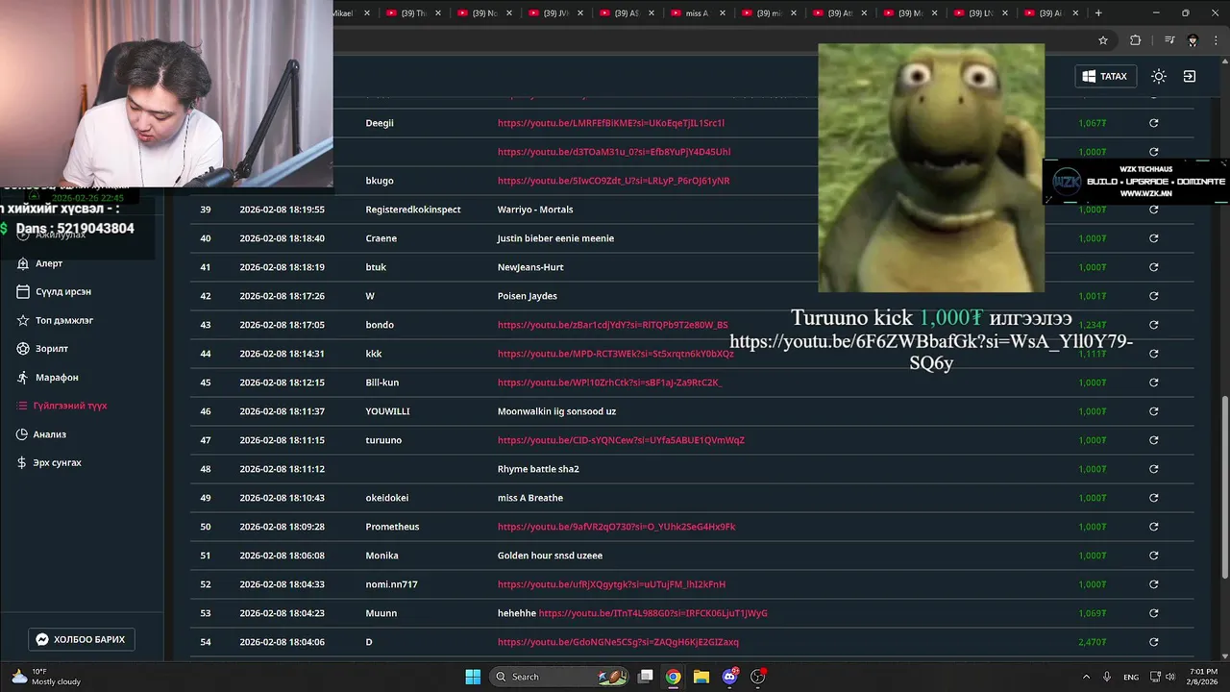Open Эрх сунгах in sidebar
Image resolution: width=1230 pixels, height=692 pixels.
pos(50,462)
